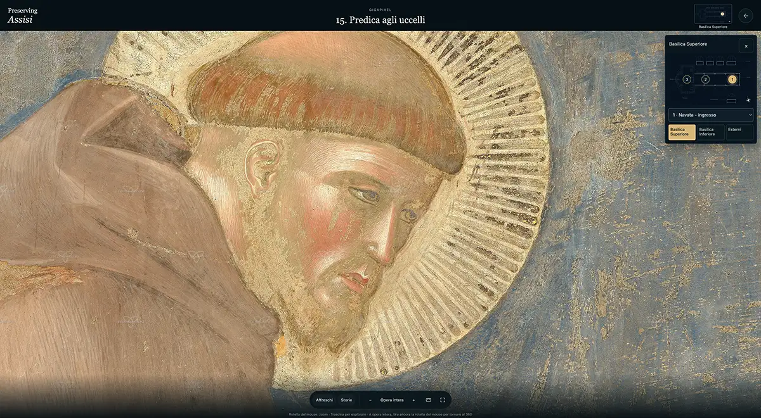Select location marker 1 on the floor plan
This screenshot has width=761, height=418.
coord(732,79)
